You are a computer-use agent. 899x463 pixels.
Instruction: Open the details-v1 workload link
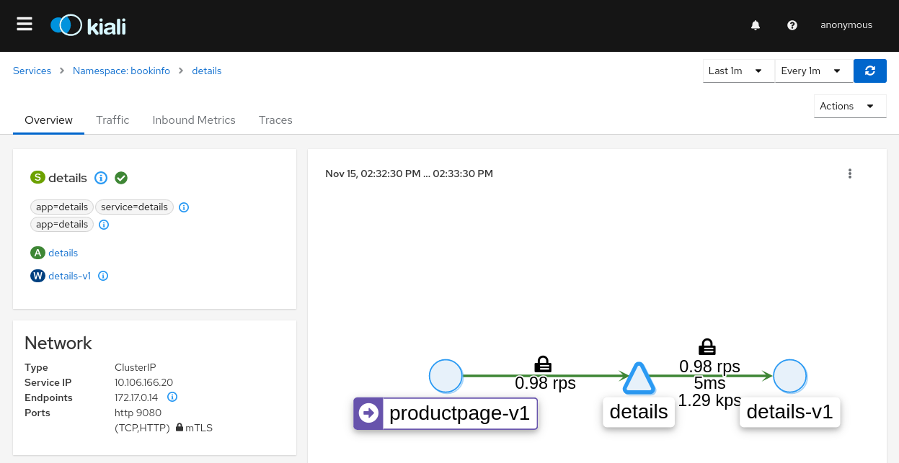(69, 276)
